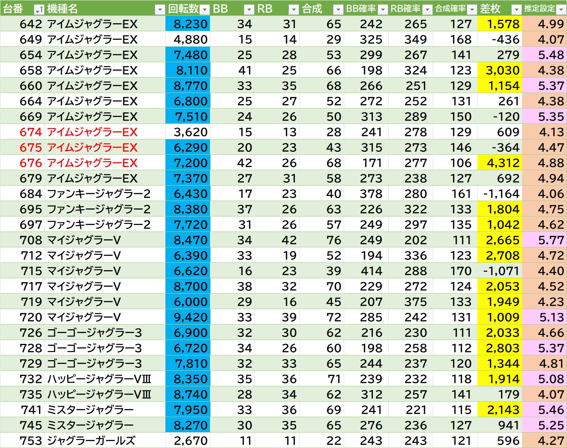
Task: Select rotation count cell 9,420
Action: click(x=188, y=317)
